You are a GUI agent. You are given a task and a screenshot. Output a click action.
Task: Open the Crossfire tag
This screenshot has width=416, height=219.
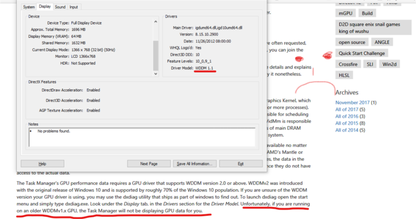[x=348, y=64]
